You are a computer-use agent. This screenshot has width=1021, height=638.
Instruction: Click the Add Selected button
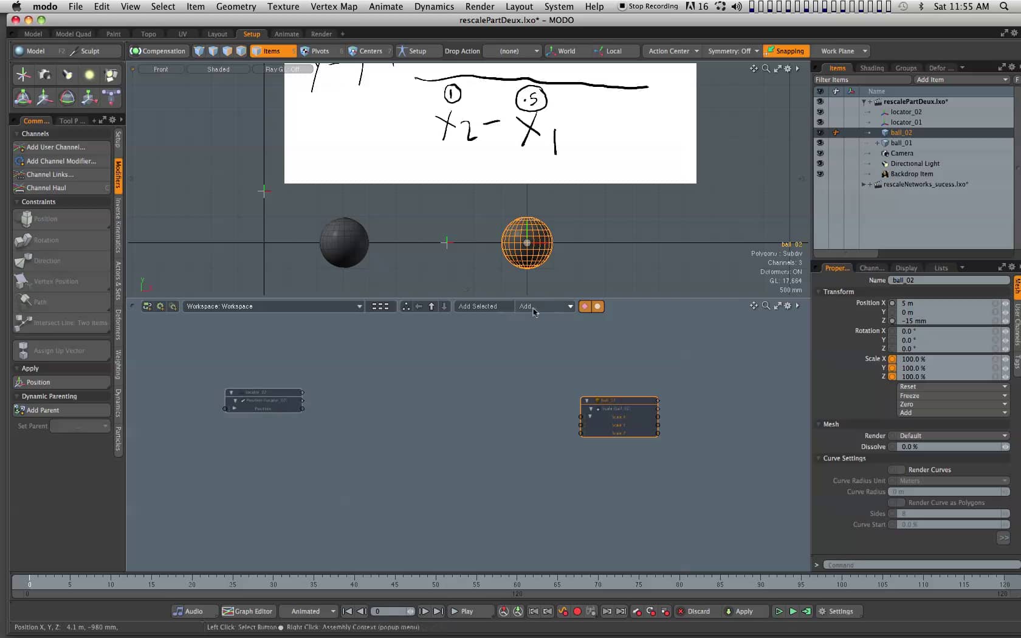click(x=484, y=306)
